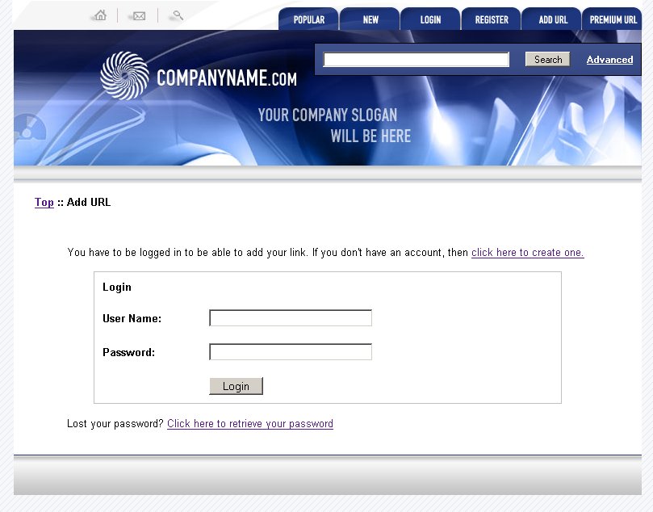Focus the Password field
Screen dimensions: 653x512
[291, 352]
